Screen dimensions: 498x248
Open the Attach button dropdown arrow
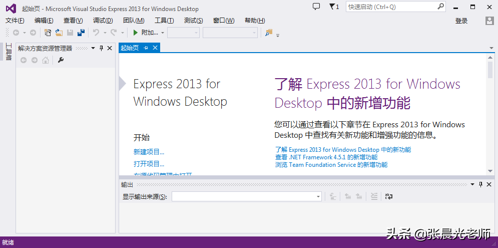click(x=163, y=33)
